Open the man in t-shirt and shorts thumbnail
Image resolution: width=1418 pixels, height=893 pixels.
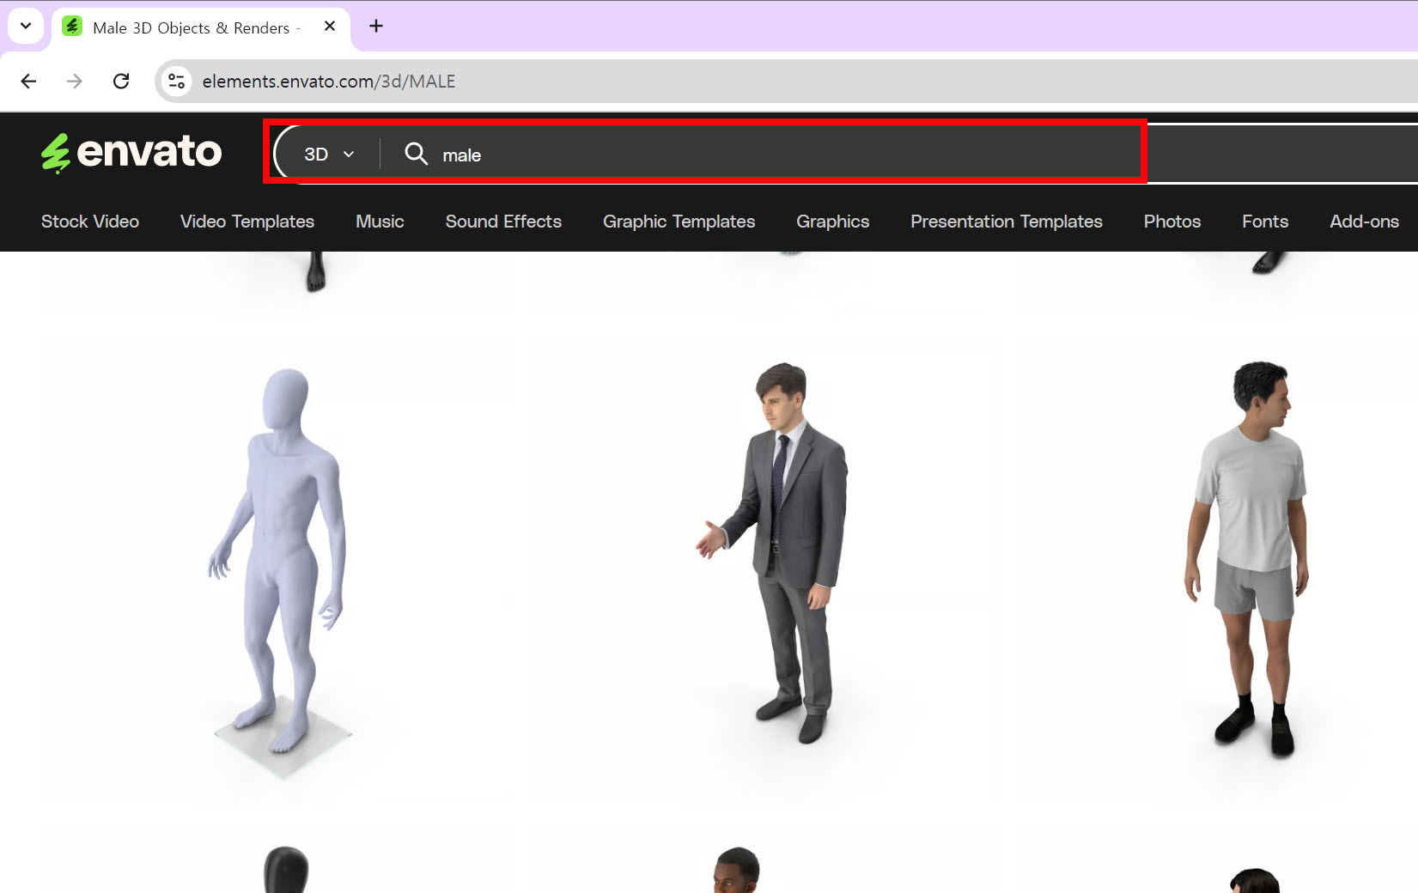[1220, 574]
